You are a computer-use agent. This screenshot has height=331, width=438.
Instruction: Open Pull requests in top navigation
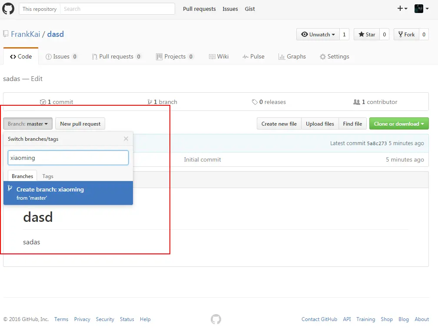coord(199,9)
